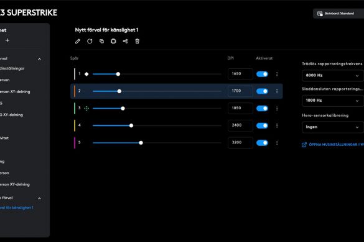Share the sensitivity preset
Image resolution: width=364 pixels, height=242 pixels.
125,41
